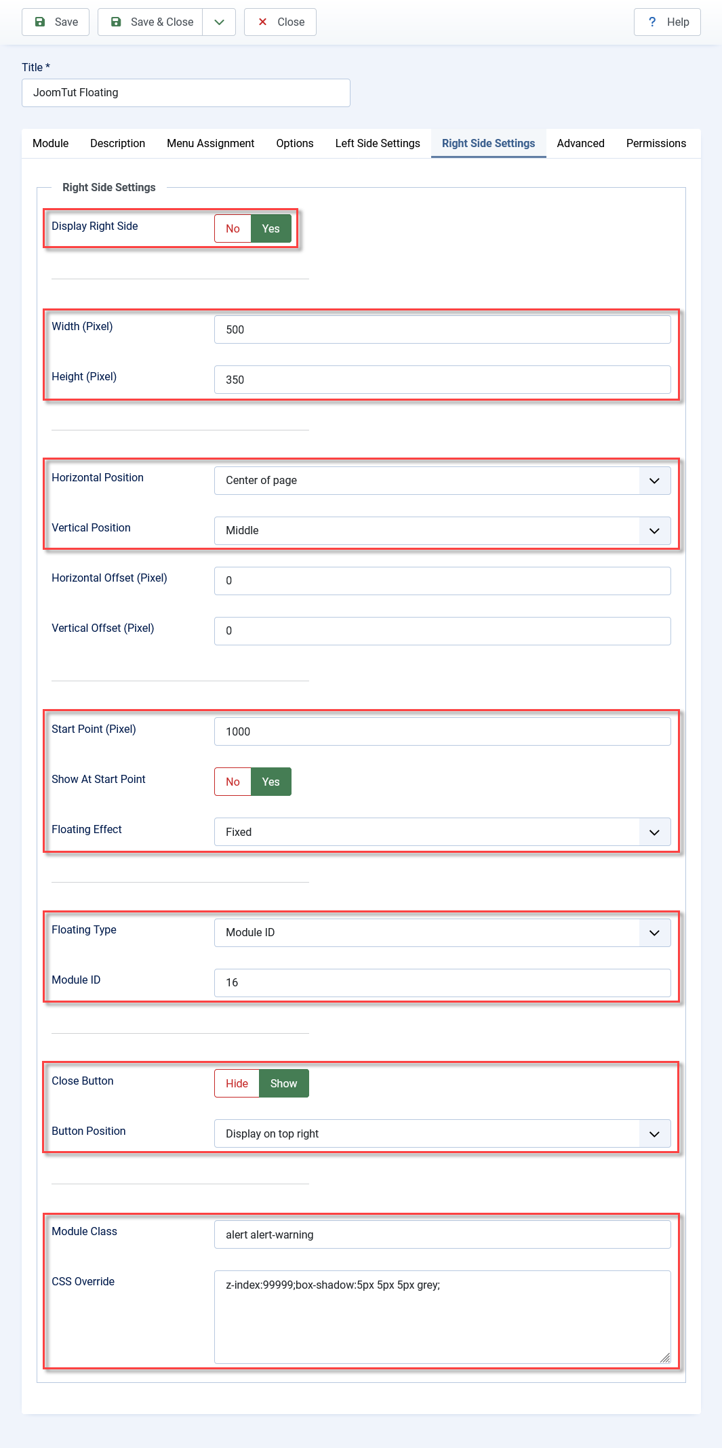
Task: Click the red X Close icon
Action: coord(263,22)
